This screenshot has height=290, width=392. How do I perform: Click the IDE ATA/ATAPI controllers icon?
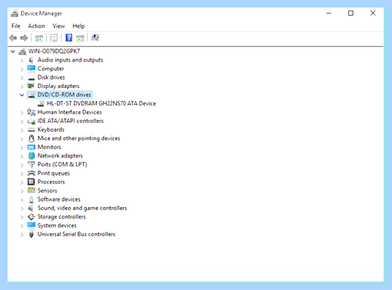pos(31,121)
